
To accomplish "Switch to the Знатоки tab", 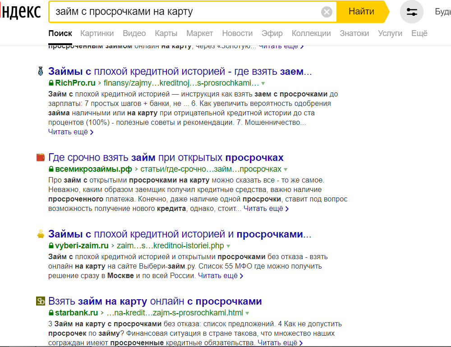I will coord(354,33).
